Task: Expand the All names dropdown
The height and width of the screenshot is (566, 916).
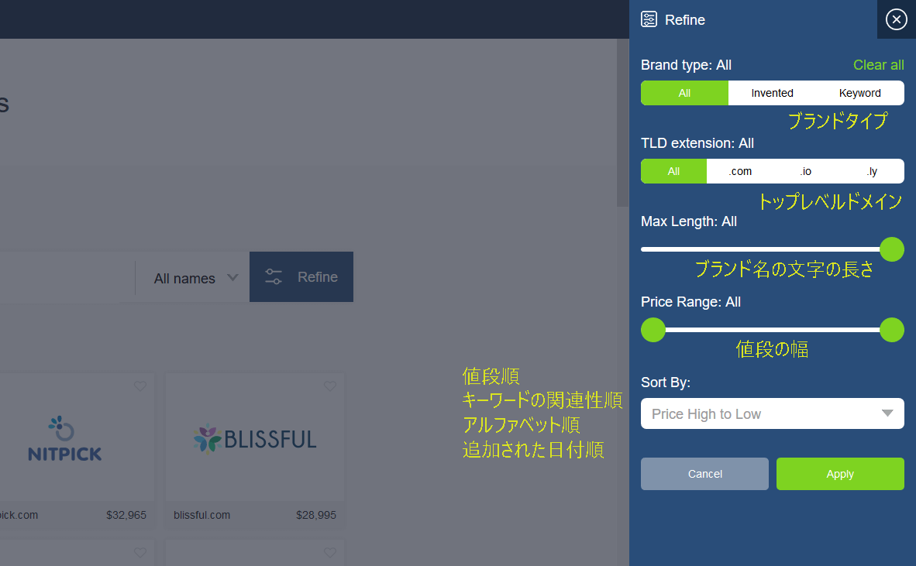Action: click(x=195, y=278)
